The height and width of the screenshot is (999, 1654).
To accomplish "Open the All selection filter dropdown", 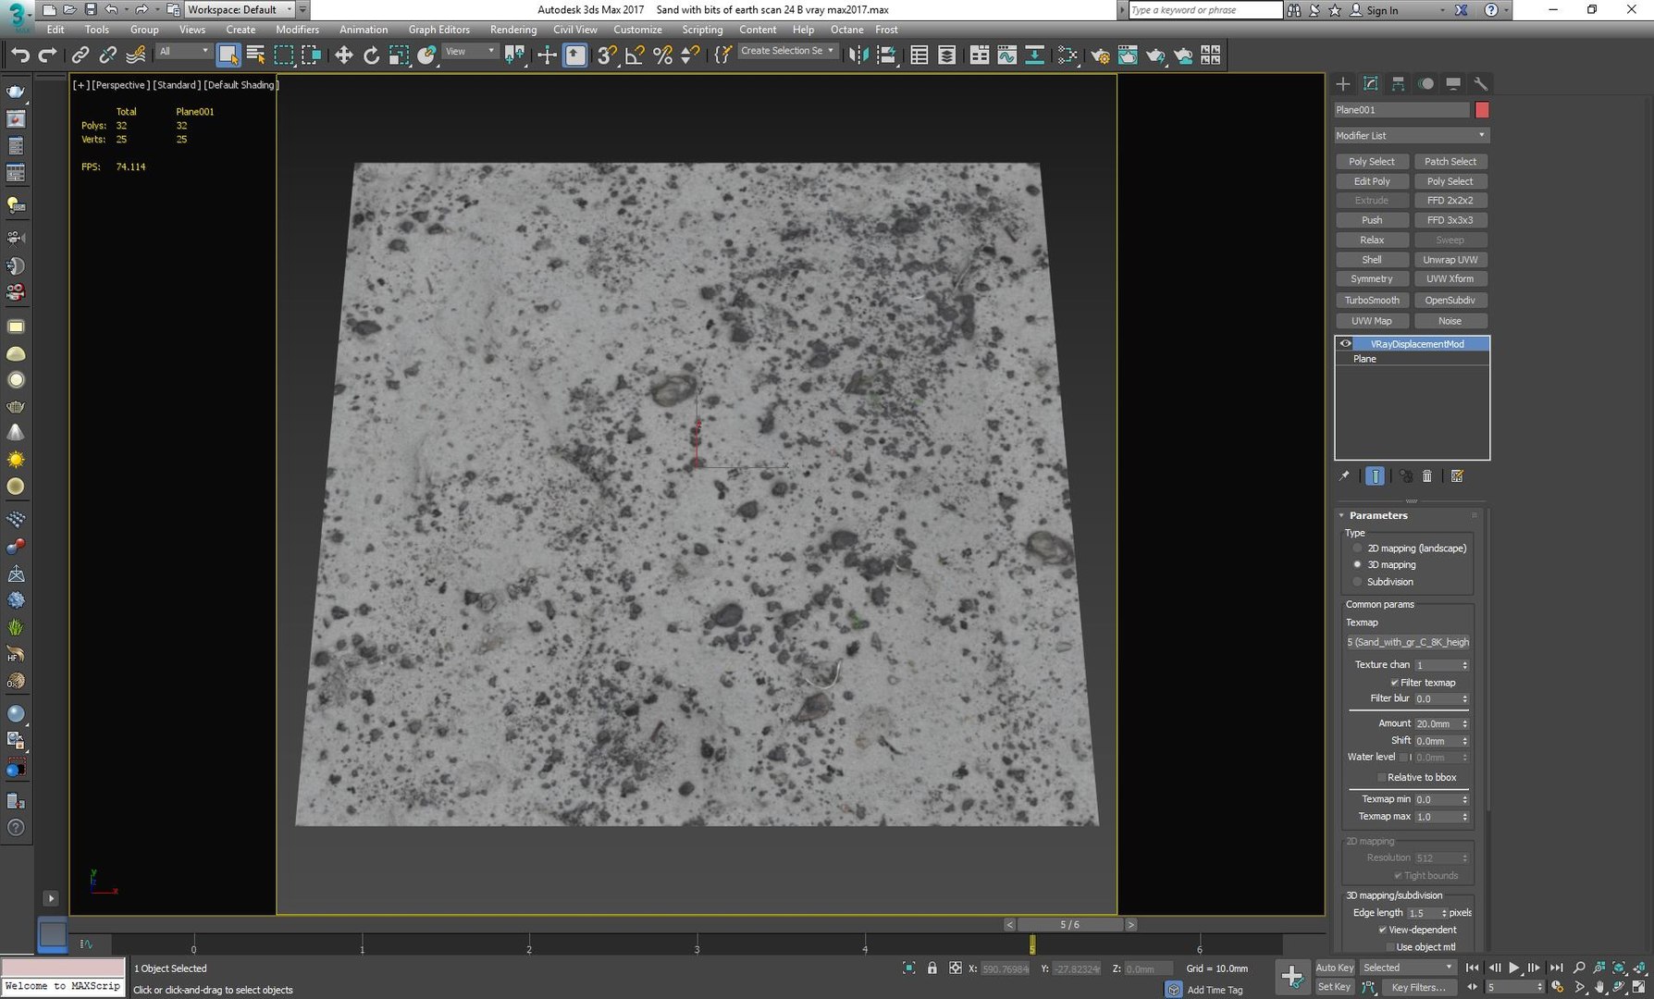I will pos(183,51).
